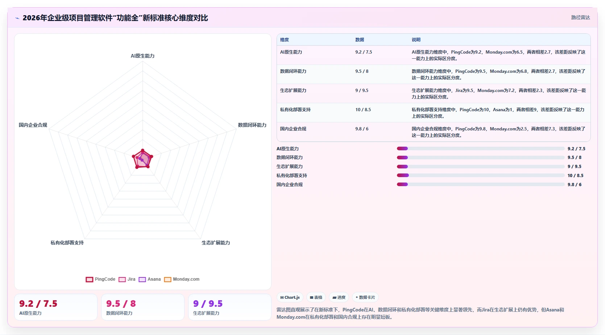Click the 进度 tag

[339, 297]
